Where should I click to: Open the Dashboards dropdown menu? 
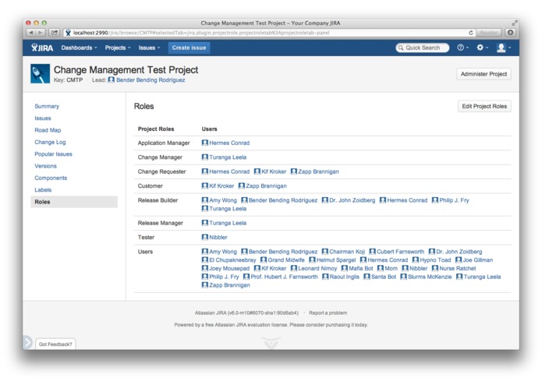tap(80, 48)
